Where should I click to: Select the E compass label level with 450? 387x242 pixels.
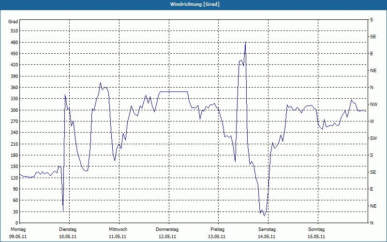[372, 54]
